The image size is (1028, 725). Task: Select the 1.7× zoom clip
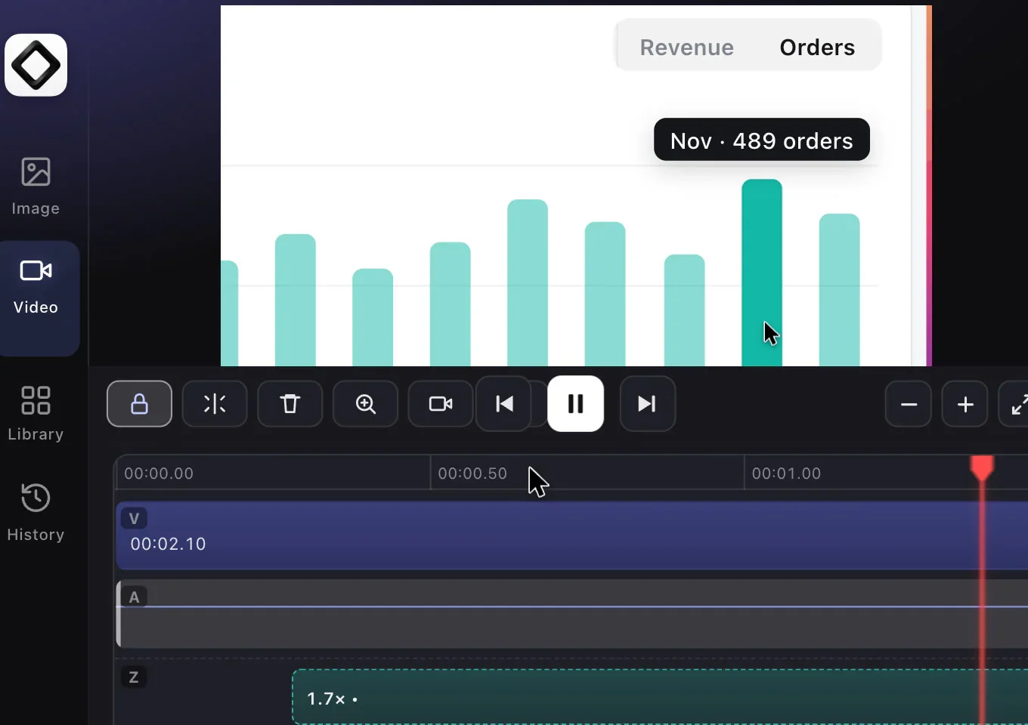[x=660, y=697]
